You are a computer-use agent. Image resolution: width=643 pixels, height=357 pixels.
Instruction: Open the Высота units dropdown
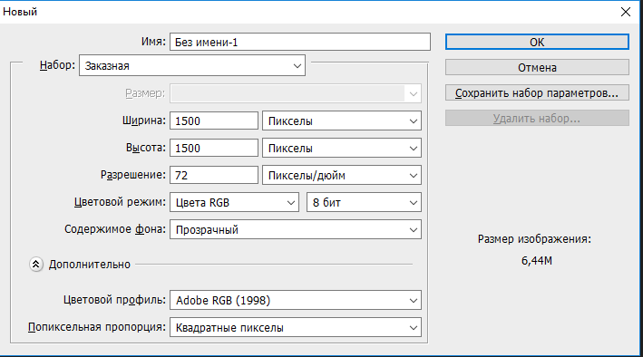coord(342,148)
